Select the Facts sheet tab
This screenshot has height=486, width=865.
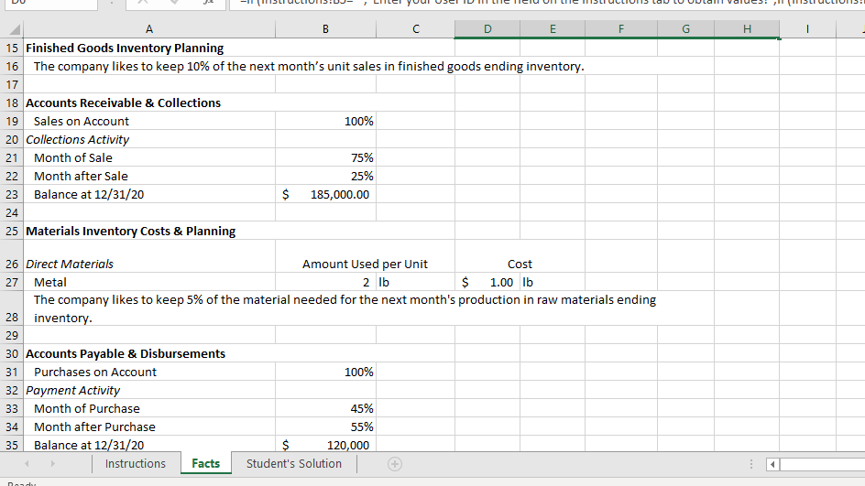pos(206,463)
